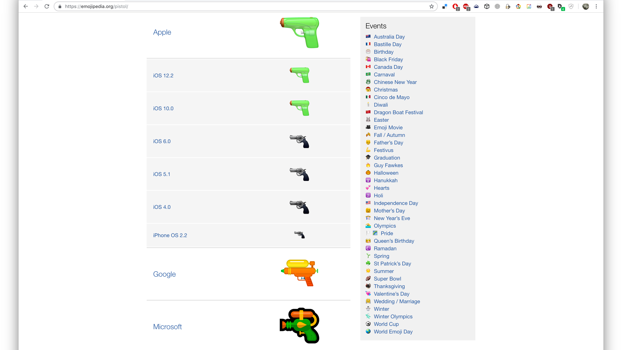This screenshot has height=350, width=622.
Task: Reload the page with the refresh icon
Action: 47,6
